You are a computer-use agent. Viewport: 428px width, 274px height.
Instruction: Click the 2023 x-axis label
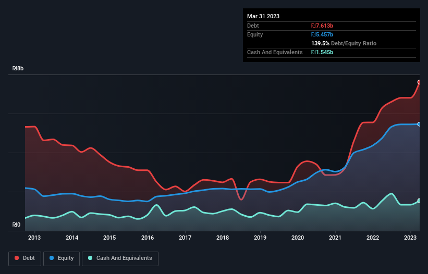coord(410,238)
